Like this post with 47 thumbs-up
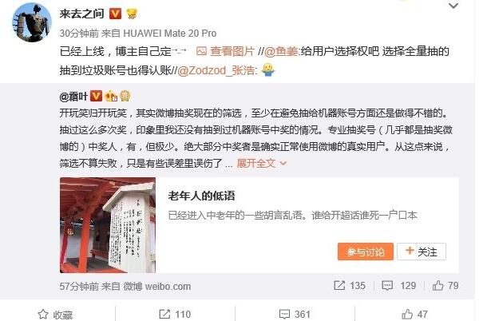The width and height of the screenshot is (483, 321). [x=414, y=315]
